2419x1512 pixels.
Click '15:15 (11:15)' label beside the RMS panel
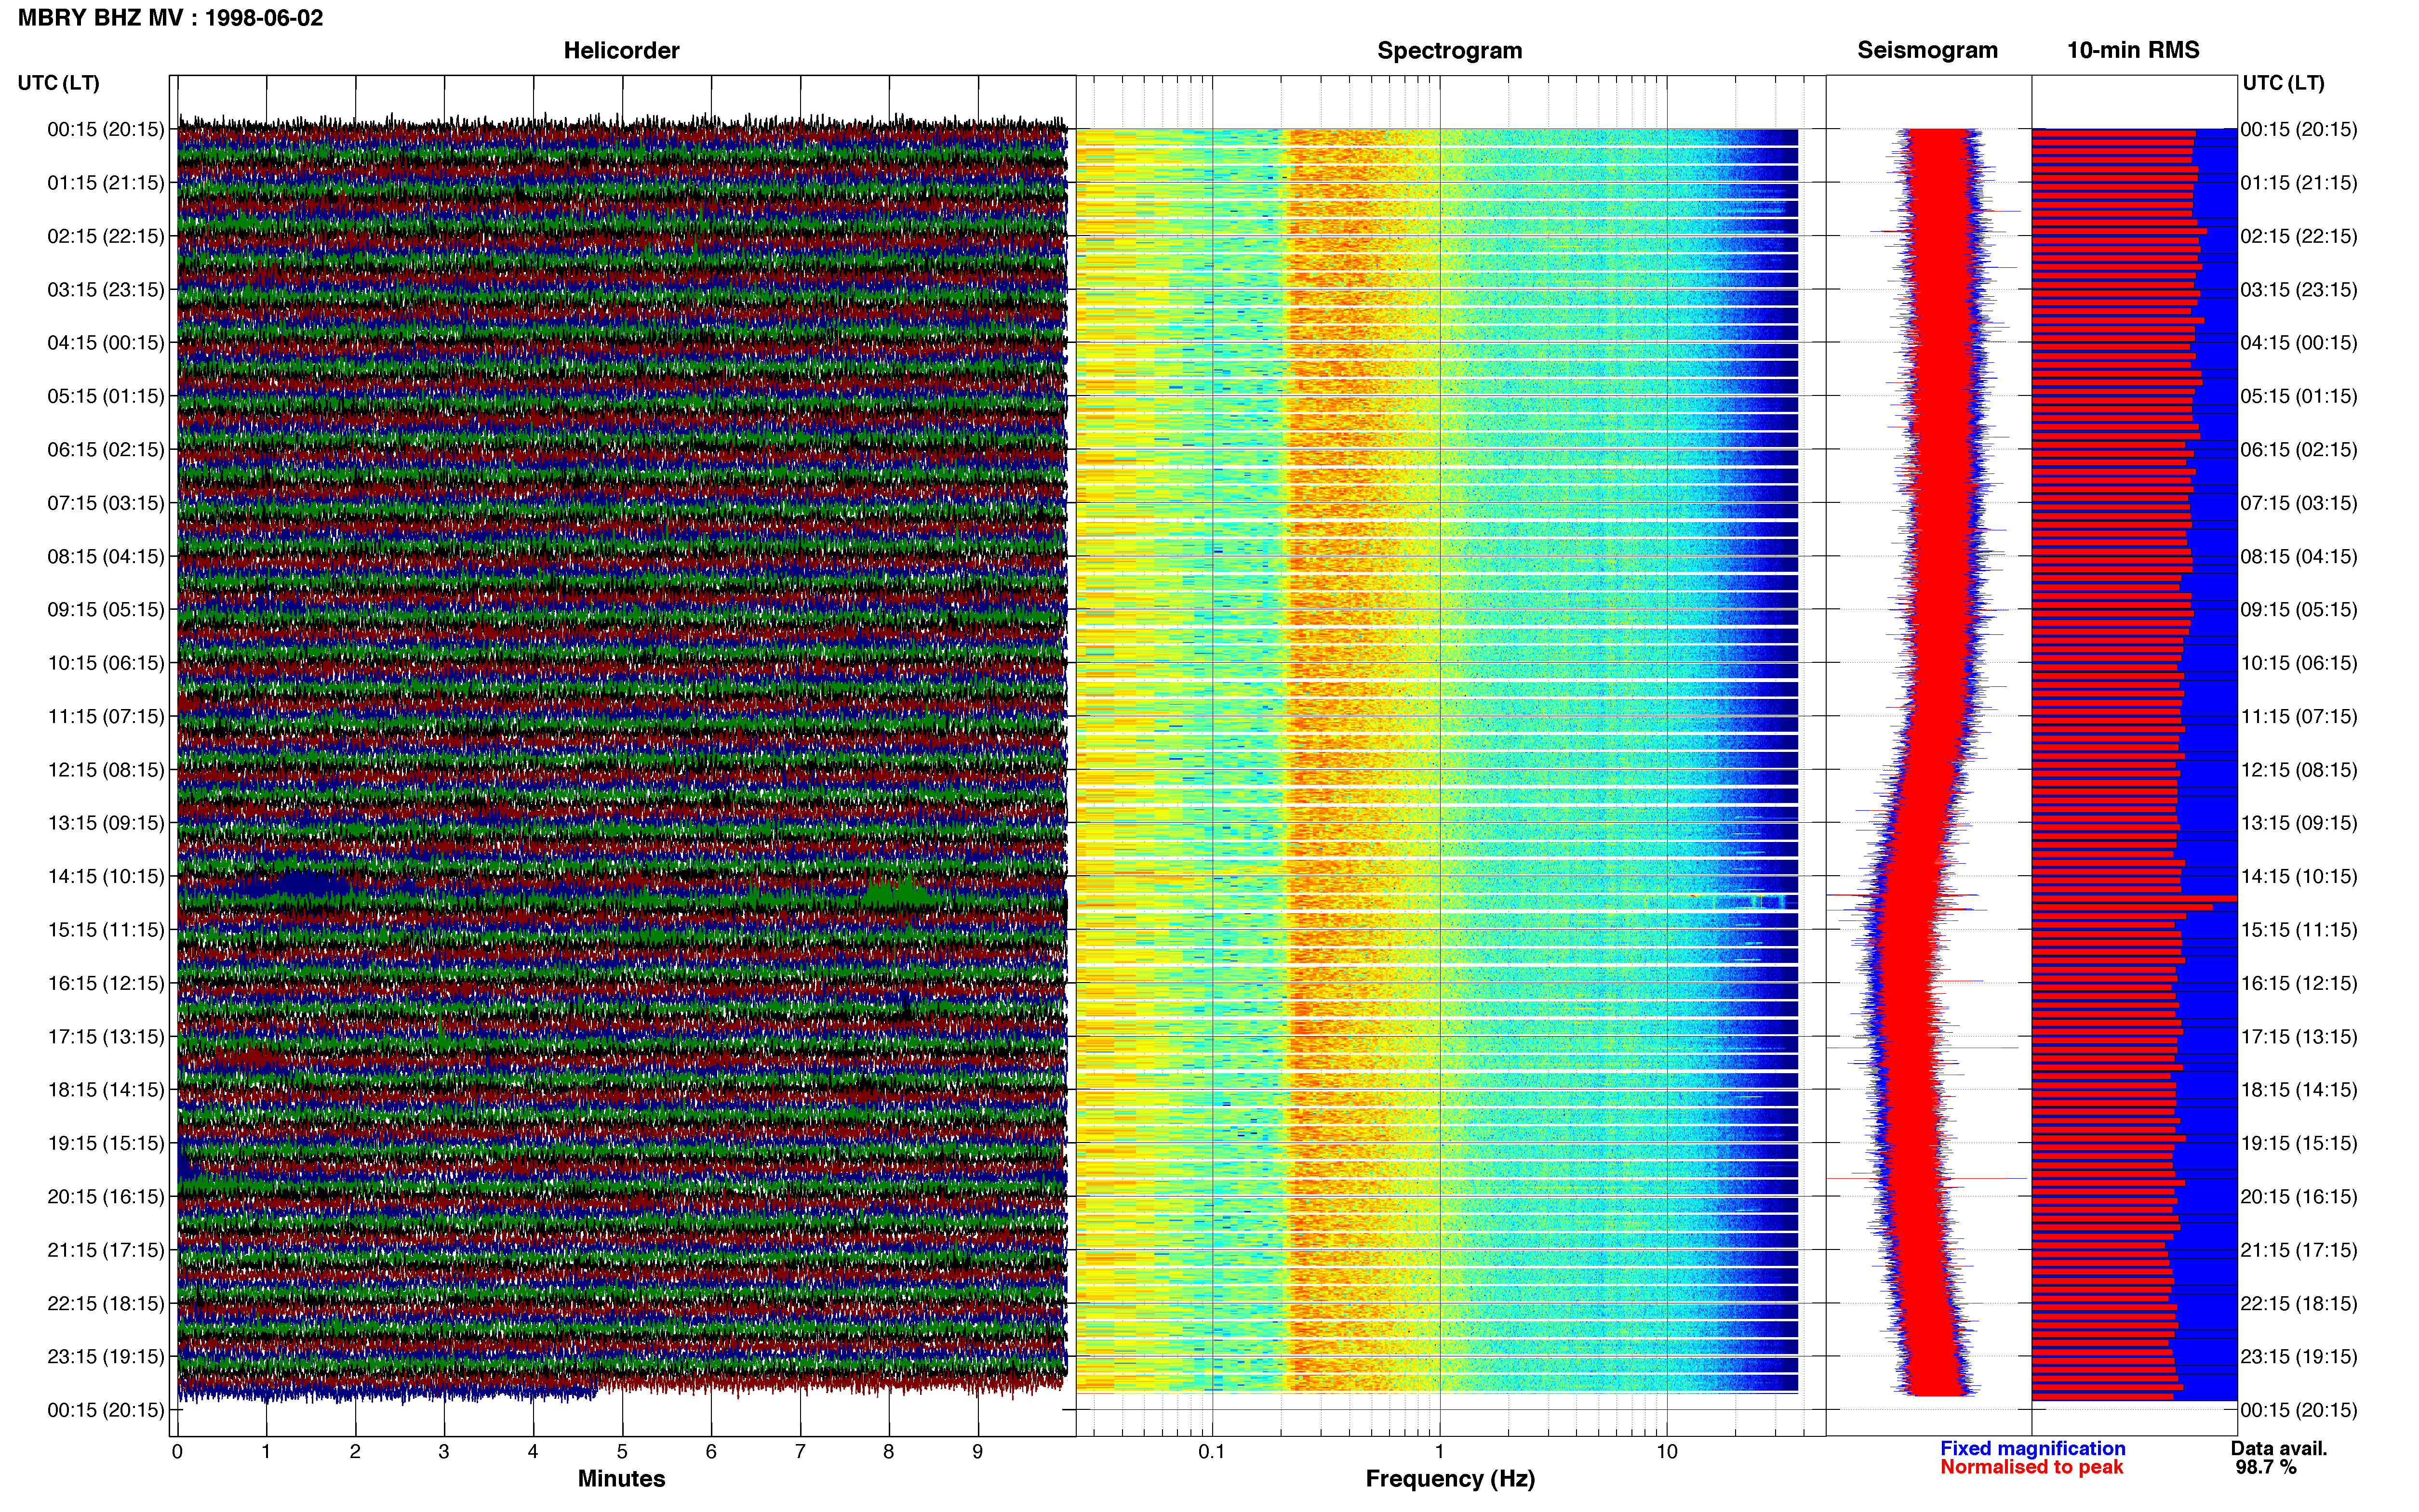pyautogui.click(x=2299, y=930)
